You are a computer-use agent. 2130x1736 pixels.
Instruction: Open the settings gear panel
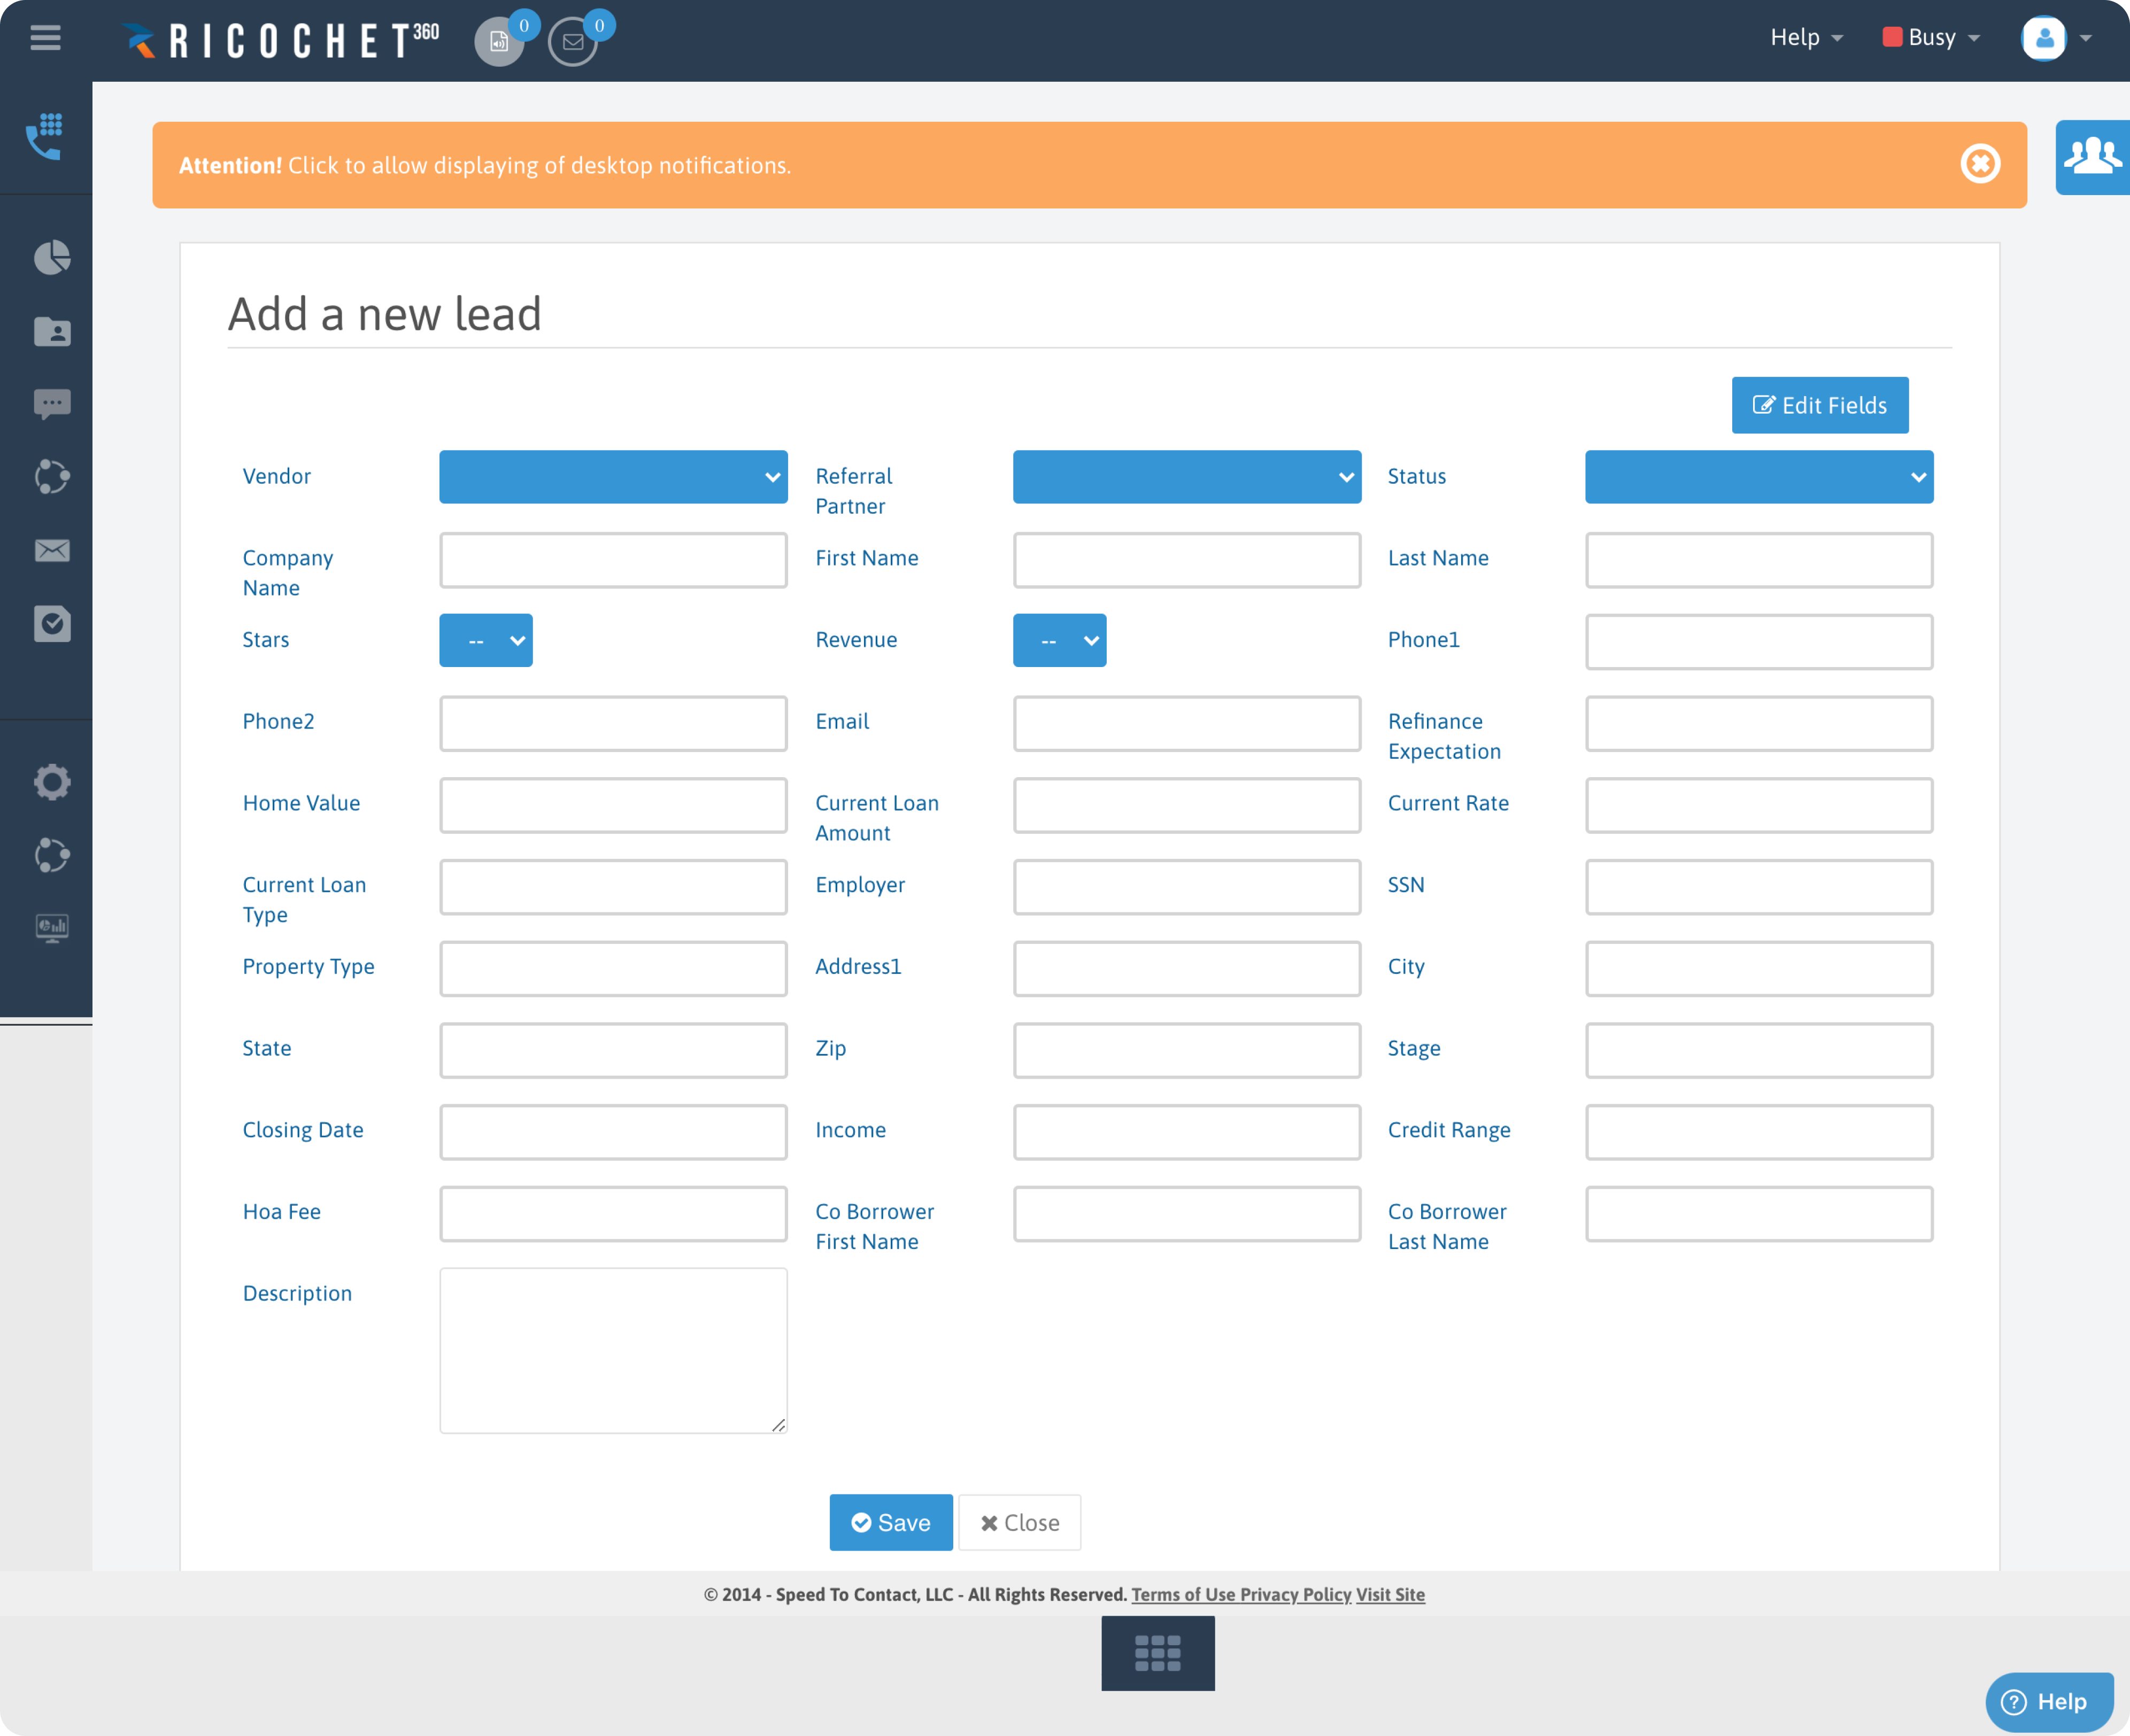coord(51,781)
